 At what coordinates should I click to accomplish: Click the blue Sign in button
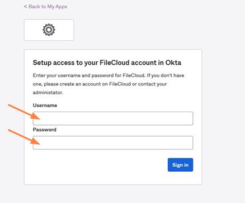point(180,165)
